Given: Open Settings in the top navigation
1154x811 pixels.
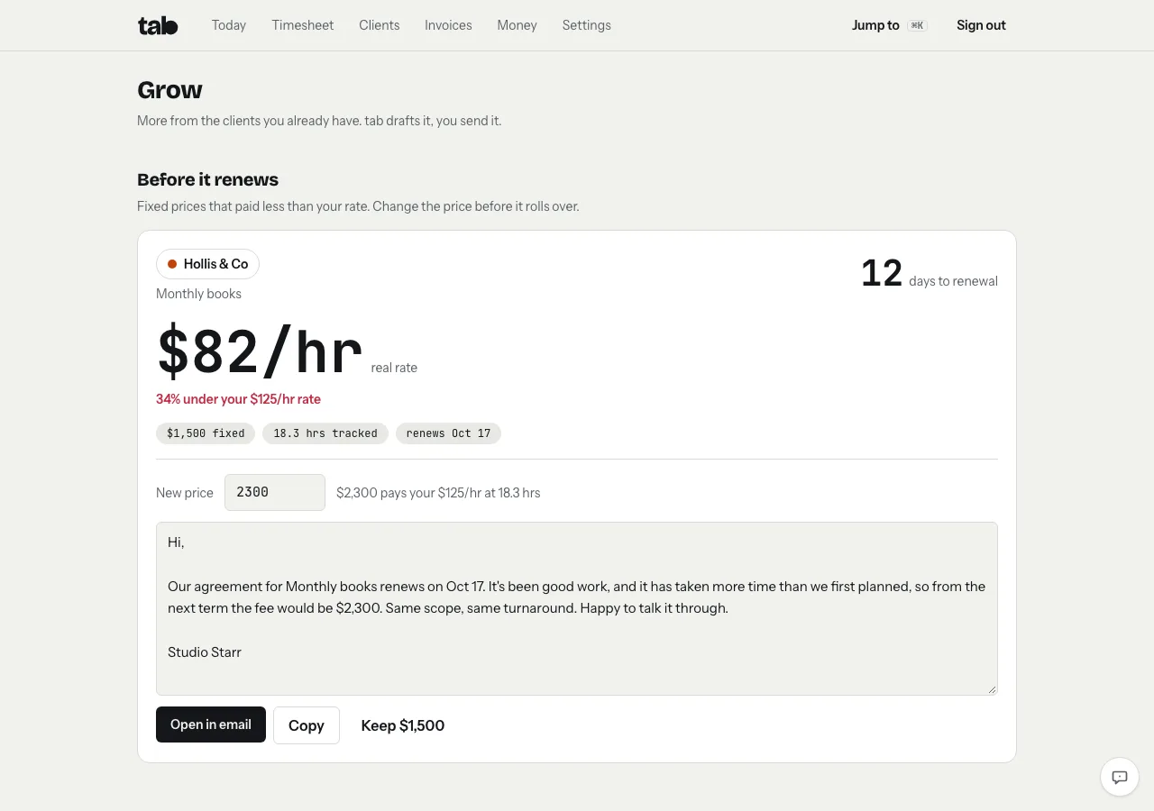Looking at the screenshot, I should point(587,25).
